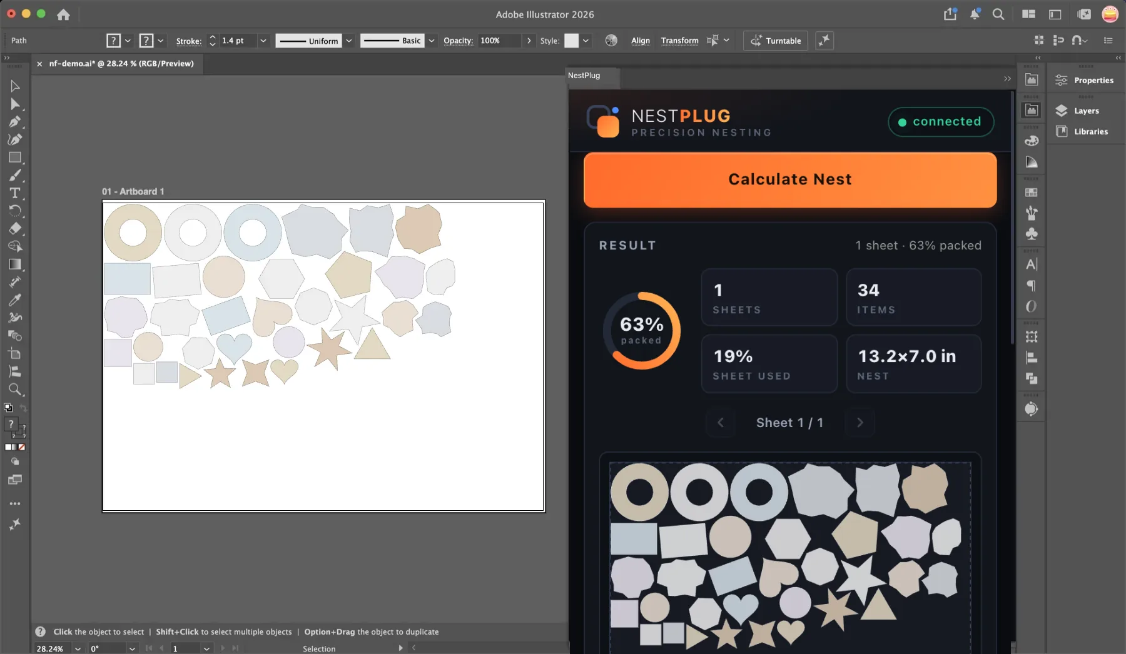This screenshot has height=654, width=1126.
Task: Open the graphic Style dropdown
Action: (x=586, y=41)
